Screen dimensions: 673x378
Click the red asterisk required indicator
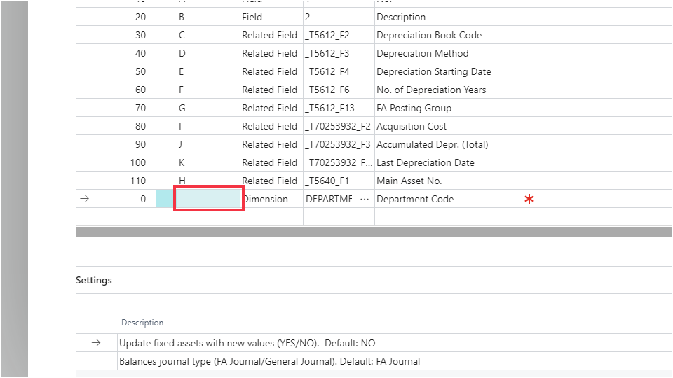[529, 199]
